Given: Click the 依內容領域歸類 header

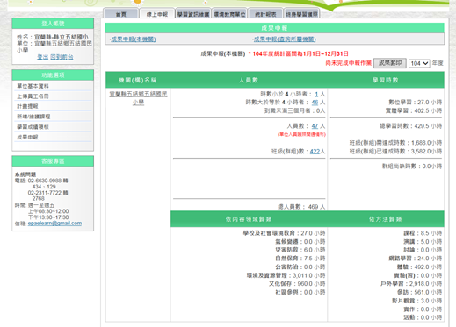Looking at the screenshot, I should 249,219.
